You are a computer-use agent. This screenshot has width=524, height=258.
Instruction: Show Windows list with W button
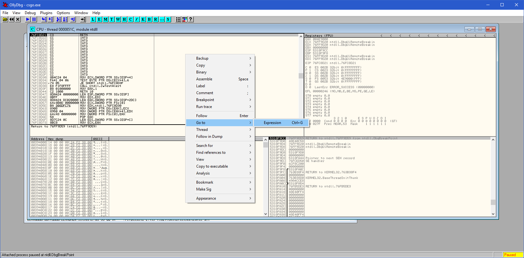(x=118, y=19)
